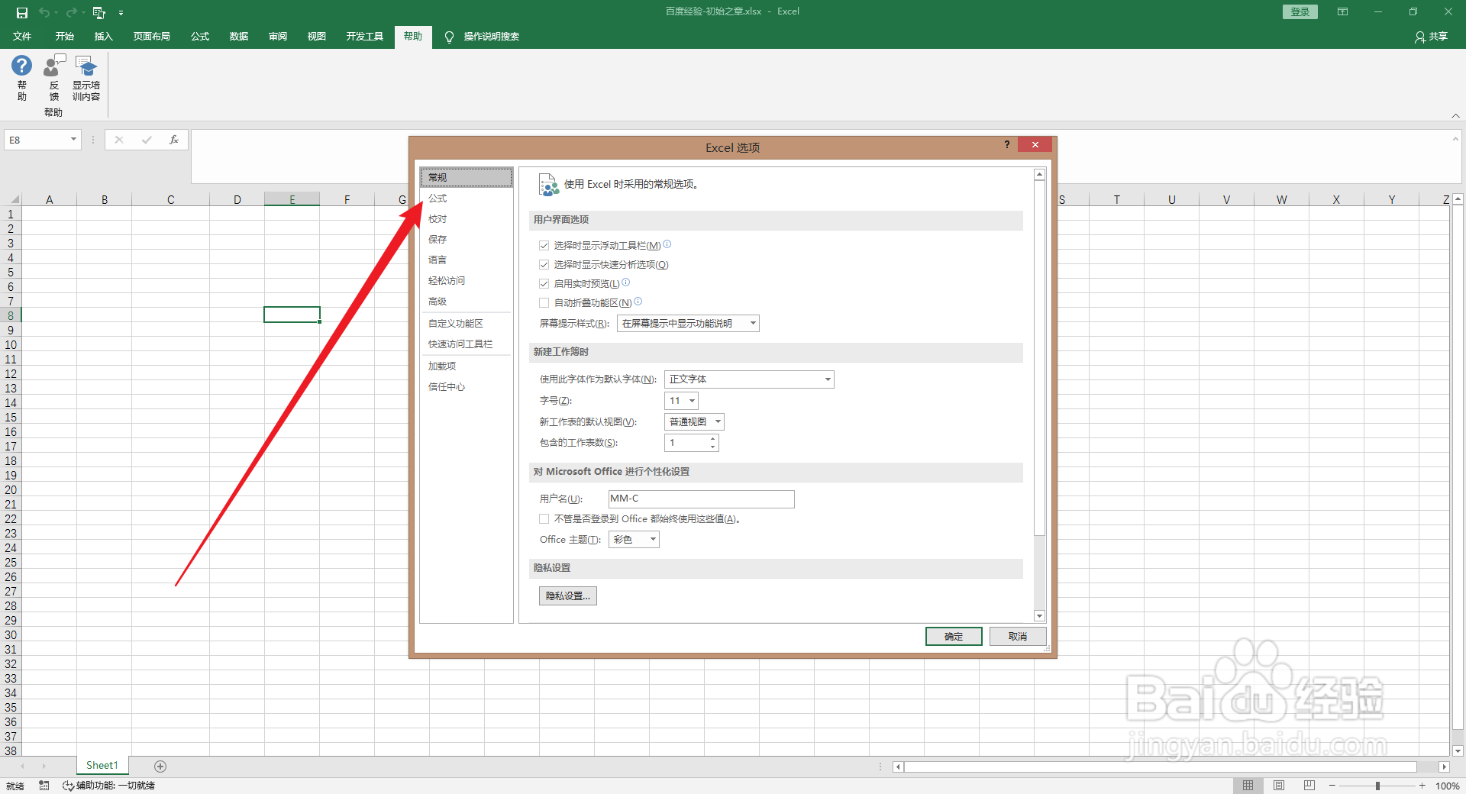Add a new sheet with plus icon
This screenshot has width=1466, height=794.
coord(160,766)
